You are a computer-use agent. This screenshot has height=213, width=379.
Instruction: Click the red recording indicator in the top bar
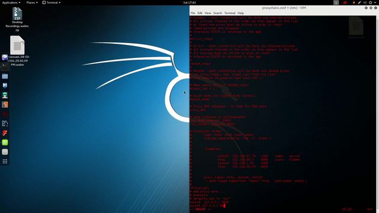(345, 2)
